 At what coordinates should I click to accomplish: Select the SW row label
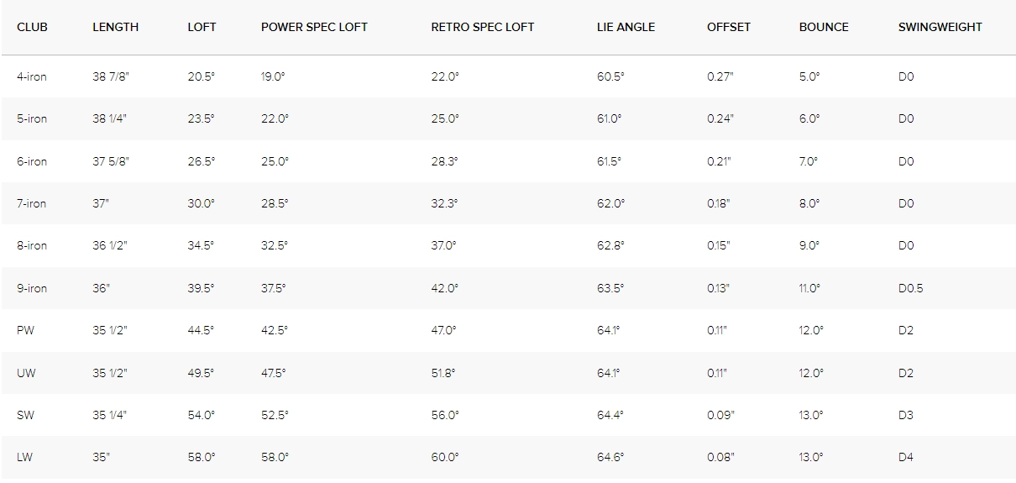(x=26, y=415)
